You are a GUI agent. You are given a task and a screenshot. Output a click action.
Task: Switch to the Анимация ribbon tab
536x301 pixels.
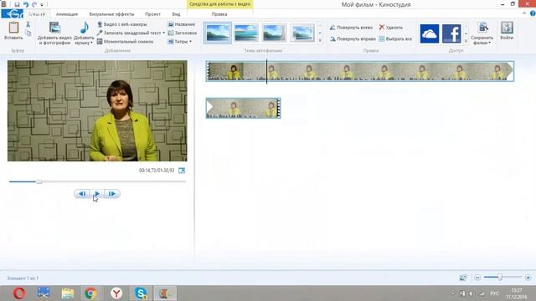(67, 14)
